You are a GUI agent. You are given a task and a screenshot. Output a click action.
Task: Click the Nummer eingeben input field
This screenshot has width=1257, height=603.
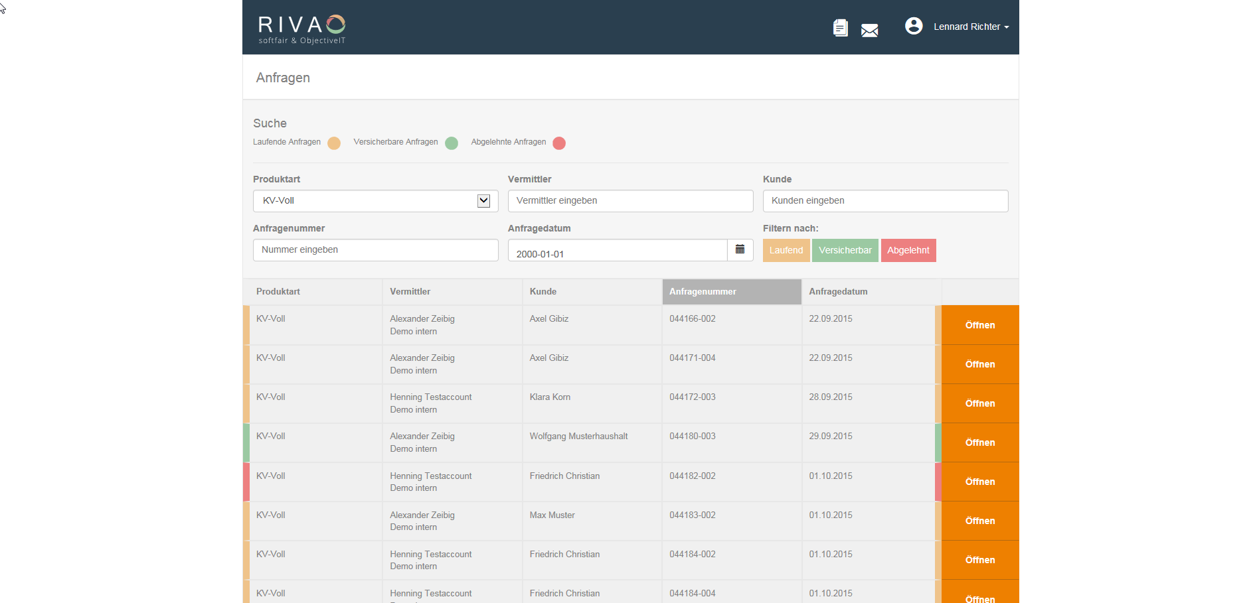[x=375, y=250]
